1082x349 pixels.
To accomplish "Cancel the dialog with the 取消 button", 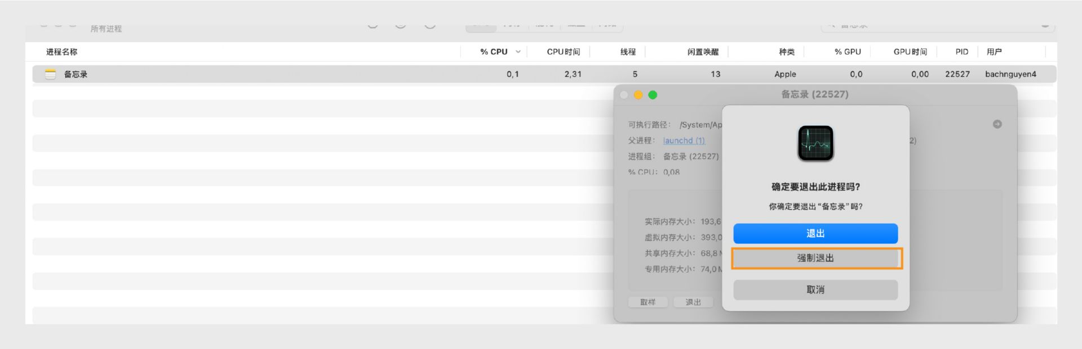I will 815,289.
